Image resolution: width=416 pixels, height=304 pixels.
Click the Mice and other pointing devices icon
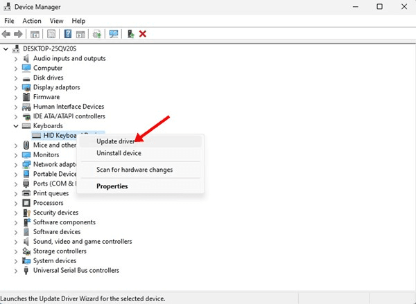[x=26, y=145]
